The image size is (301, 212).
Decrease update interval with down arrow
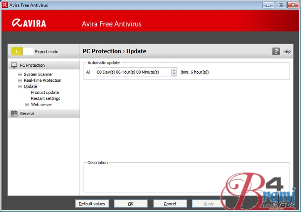pos(174,74)
